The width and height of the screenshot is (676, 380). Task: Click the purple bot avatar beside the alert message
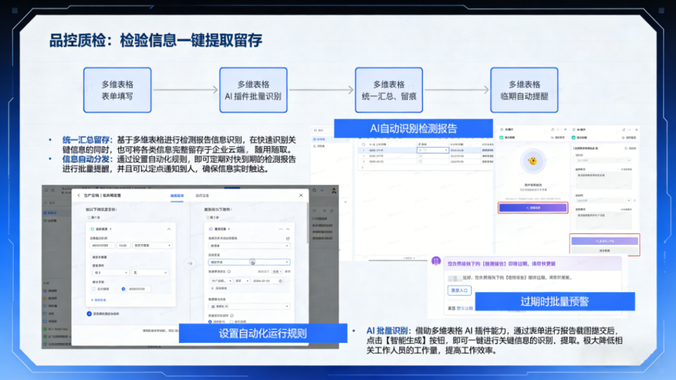click(x=435, y=261)
